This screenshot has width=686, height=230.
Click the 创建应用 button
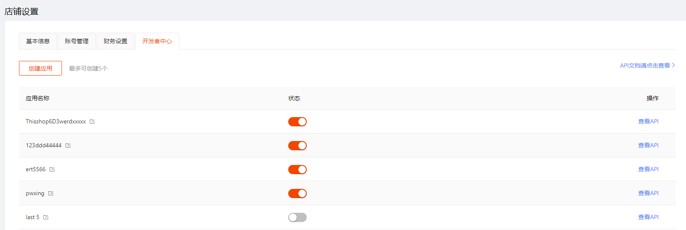(40, 68)
